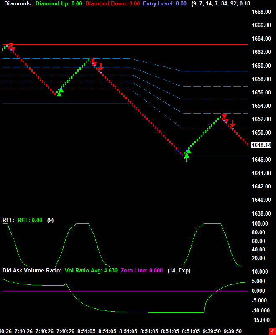Select the red down triangle at the 1652 peak
Viewport: 276px width, 335px height.
(225, 117)
